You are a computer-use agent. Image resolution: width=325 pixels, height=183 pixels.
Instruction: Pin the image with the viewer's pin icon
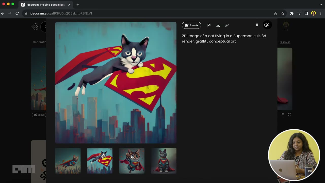pyautogui.click(x=257, y=25)
